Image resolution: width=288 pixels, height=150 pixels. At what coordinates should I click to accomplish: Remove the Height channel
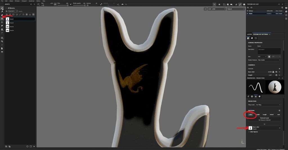click(280, 75)
